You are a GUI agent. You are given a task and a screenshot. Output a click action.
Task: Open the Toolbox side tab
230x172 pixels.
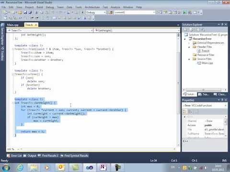[x=2, y=54]
